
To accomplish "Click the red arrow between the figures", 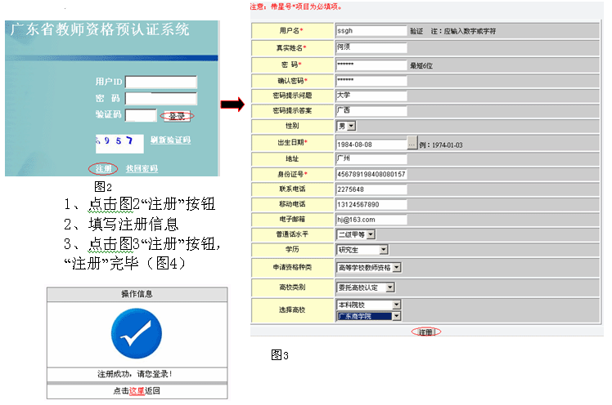I will click(234, 104).
